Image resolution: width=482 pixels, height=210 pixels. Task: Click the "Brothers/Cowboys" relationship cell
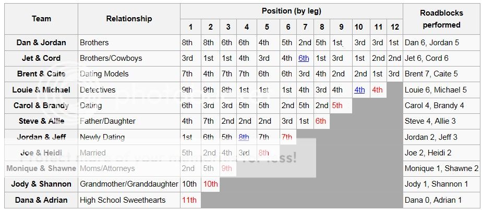[111, 58]
